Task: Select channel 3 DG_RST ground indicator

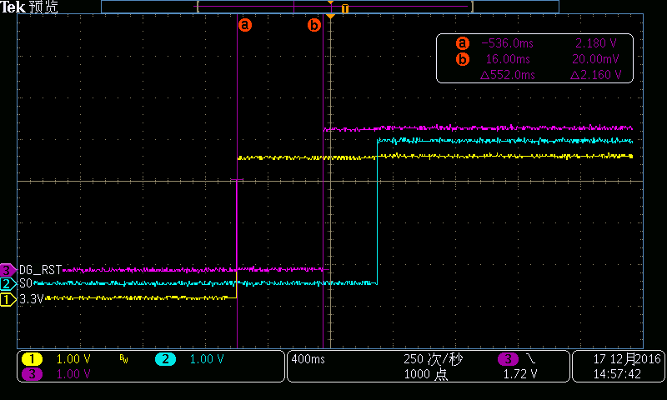Action: coord(8,270)
